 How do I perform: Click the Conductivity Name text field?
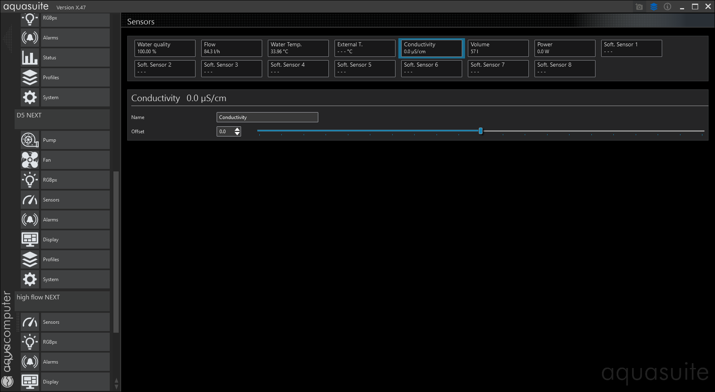(x=267, y=117)
